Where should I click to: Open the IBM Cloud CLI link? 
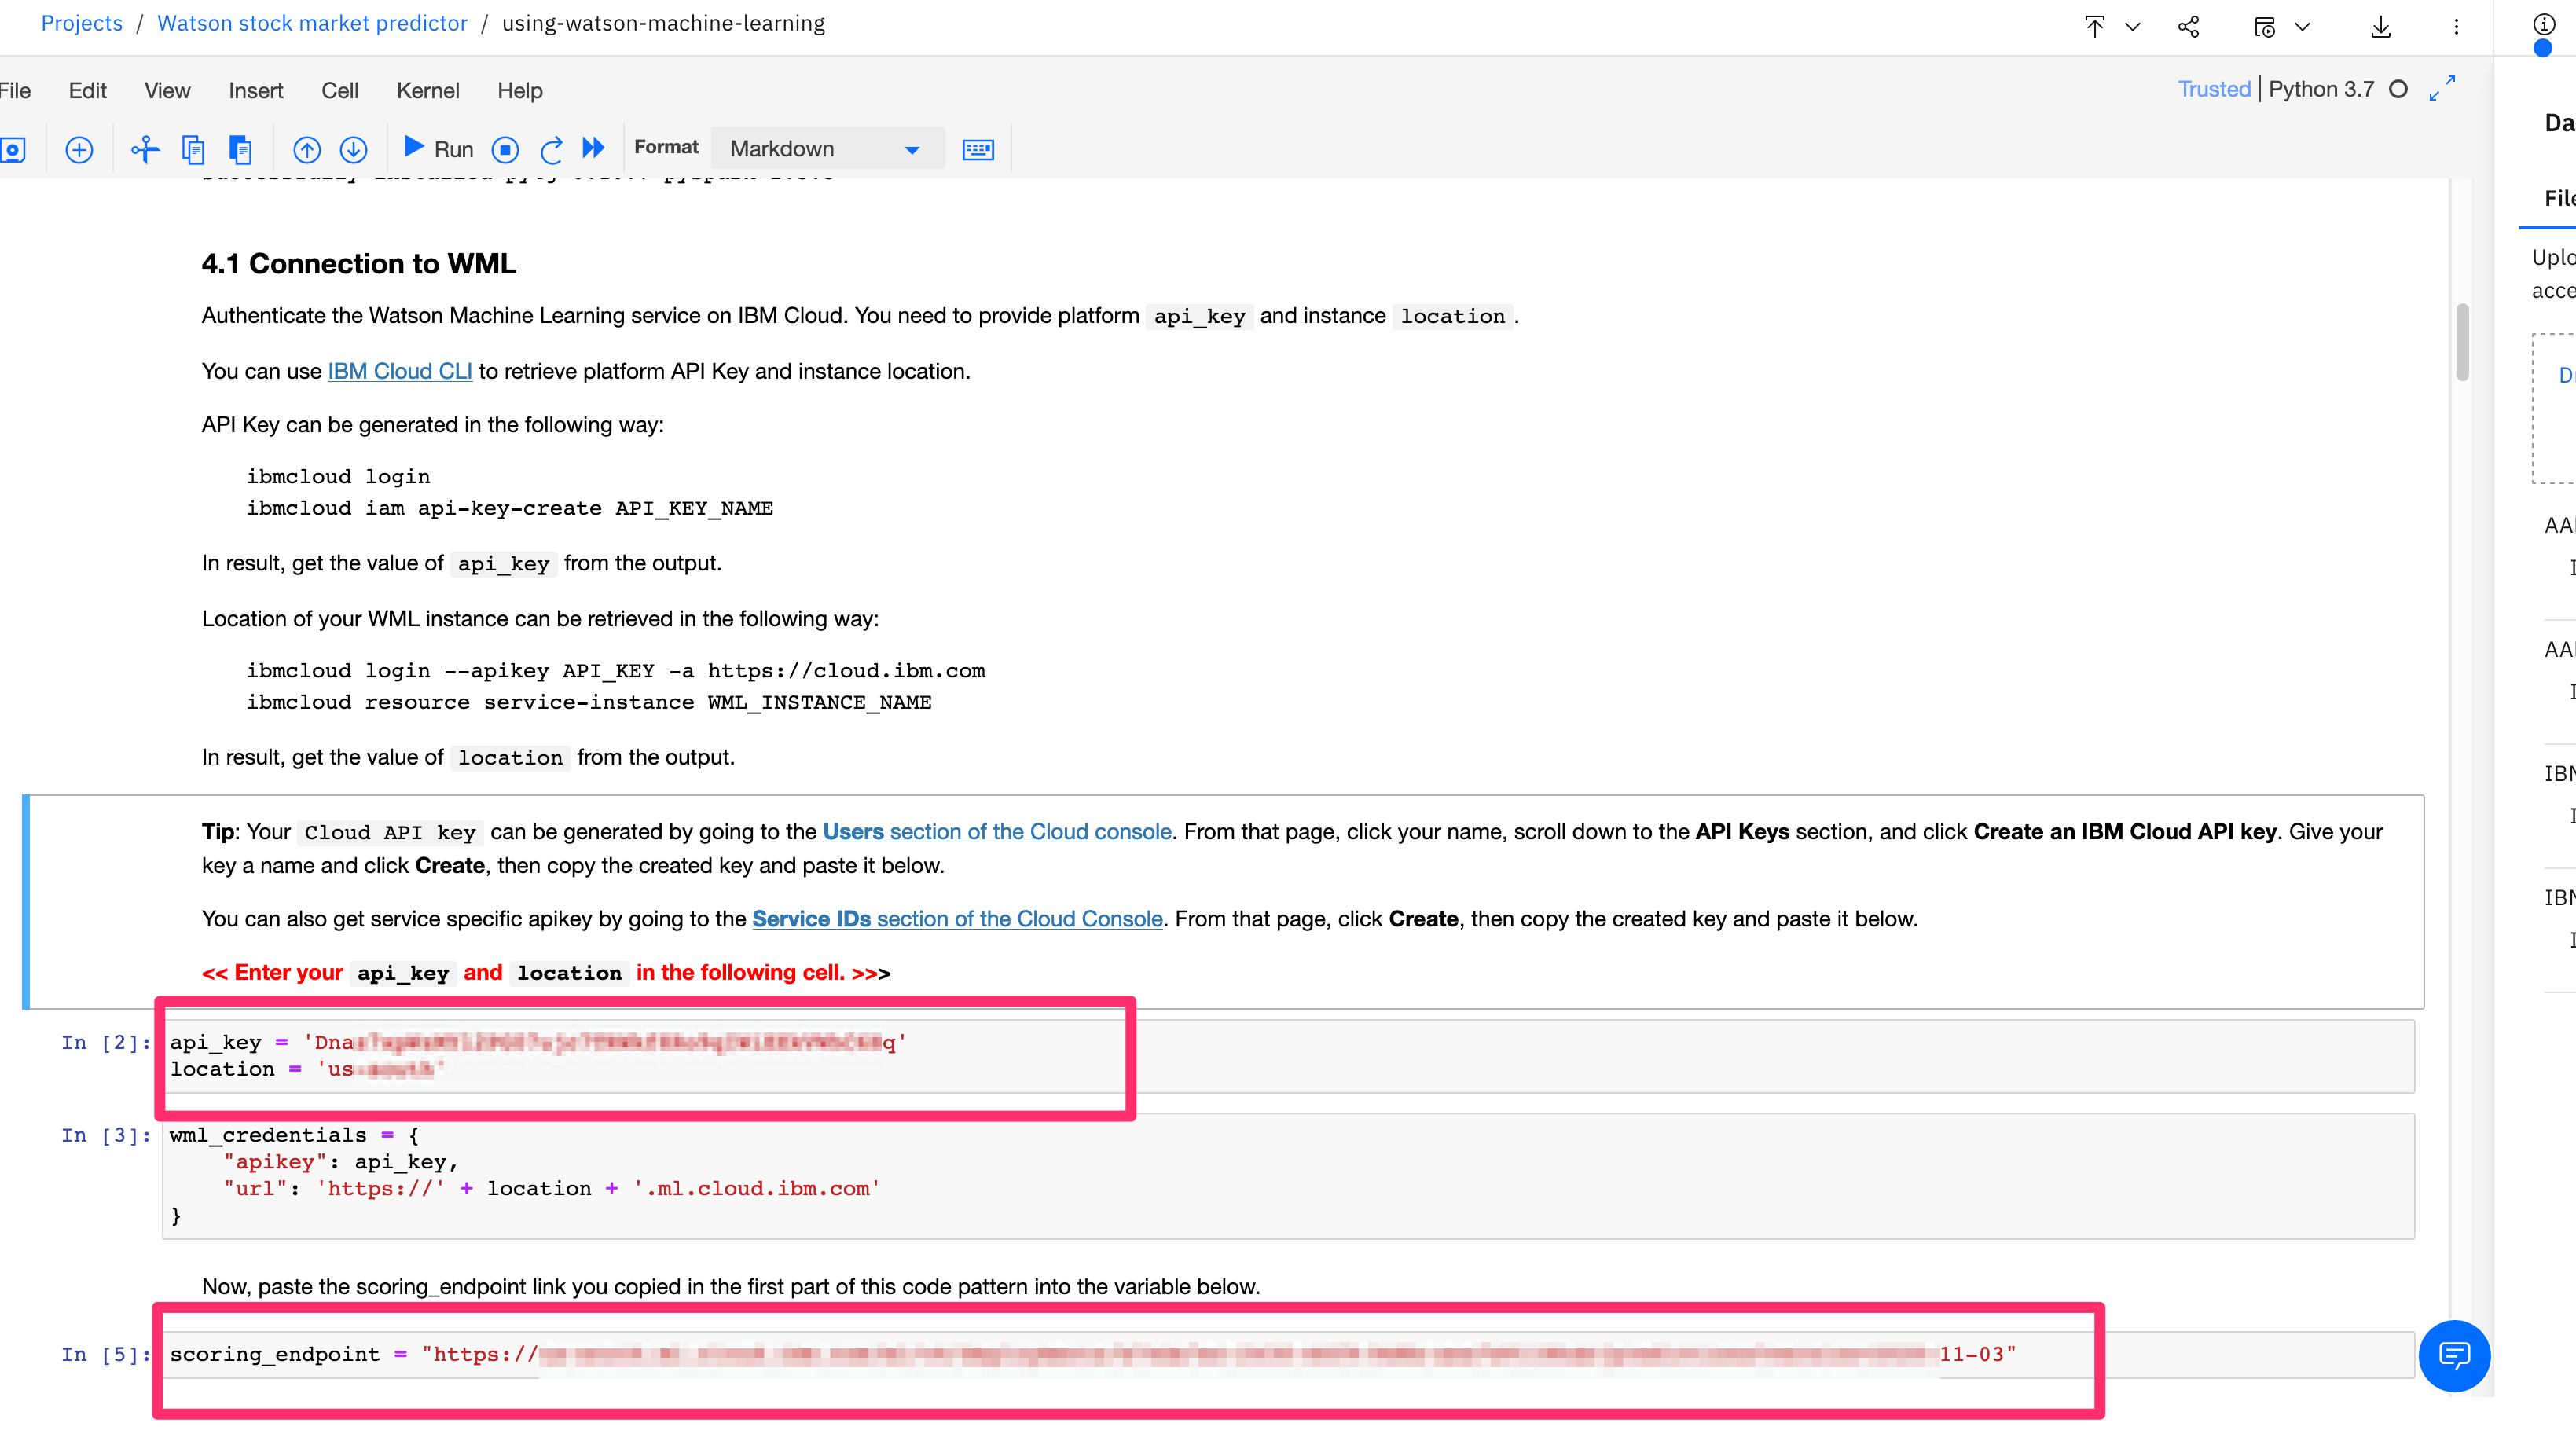tap(399, 371)
